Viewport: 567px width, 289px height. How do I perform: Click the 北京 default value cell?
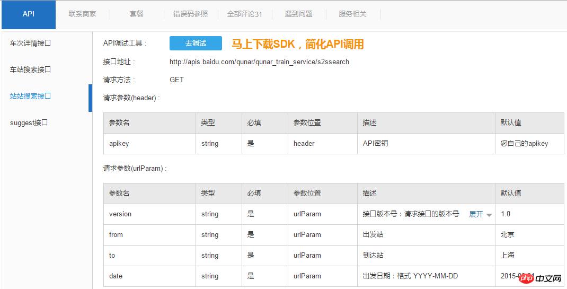point(507,235)
